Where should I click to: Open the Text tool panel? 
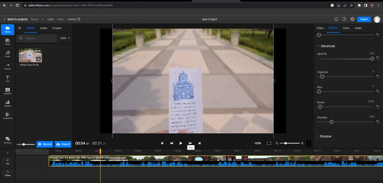tap(8, 79)
